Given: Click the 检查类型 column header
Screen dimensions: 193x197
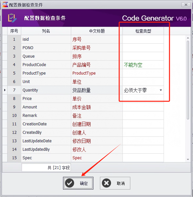Looking at the screenshot, I should (x=143, y=31).
